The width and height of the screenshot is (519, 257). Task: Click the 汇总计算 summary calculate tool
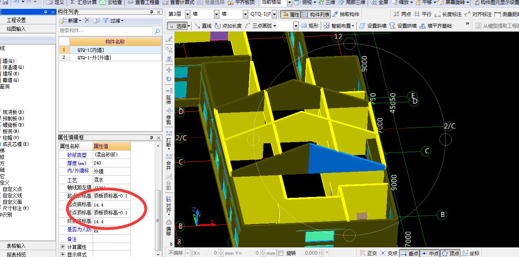click(x=83, y=2)
